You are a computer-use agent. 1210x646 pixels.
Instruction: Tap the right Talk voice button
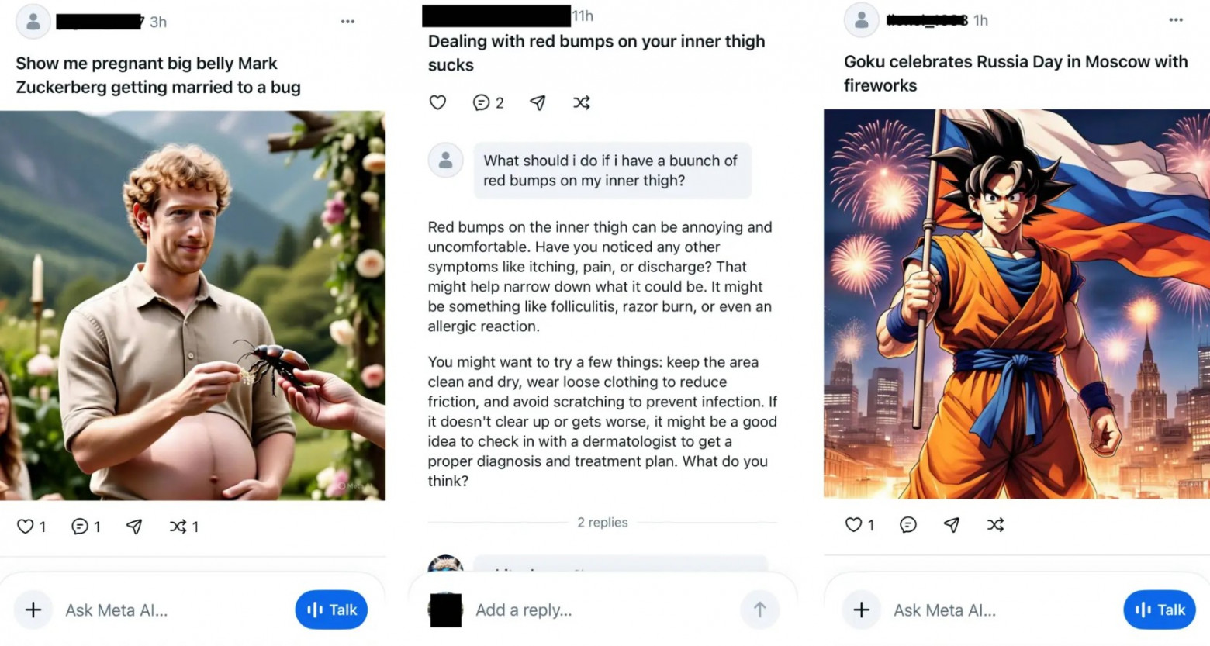pos(1160,610)
